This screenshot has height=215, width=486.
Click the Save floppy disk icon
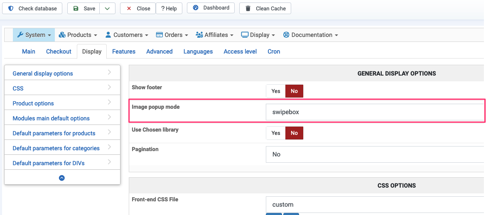pyautogui.click(x=76, y=8)
